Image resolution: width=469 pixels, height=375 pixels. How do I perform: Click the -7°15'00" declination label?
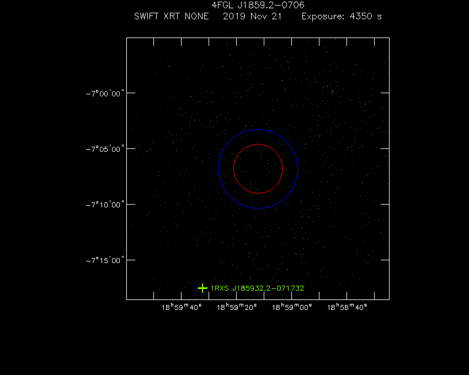click(105, 260)
